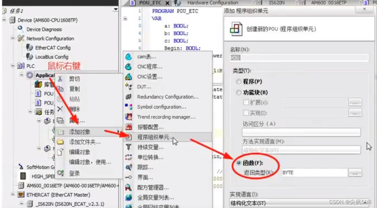Image resolution: width=377 pixels, height=208 pixels.
Task: Click the 持续变量 icon
Action: click(x=129, y=147)
